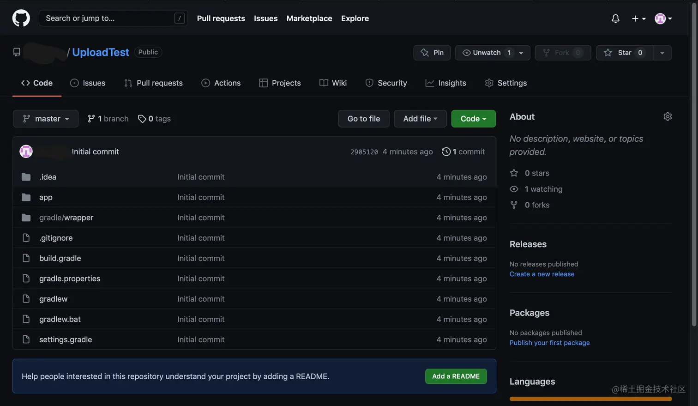Viewport: 698px width, 406px height.
Task: Open commit history clock icon
Action: [x=446, y=151]
